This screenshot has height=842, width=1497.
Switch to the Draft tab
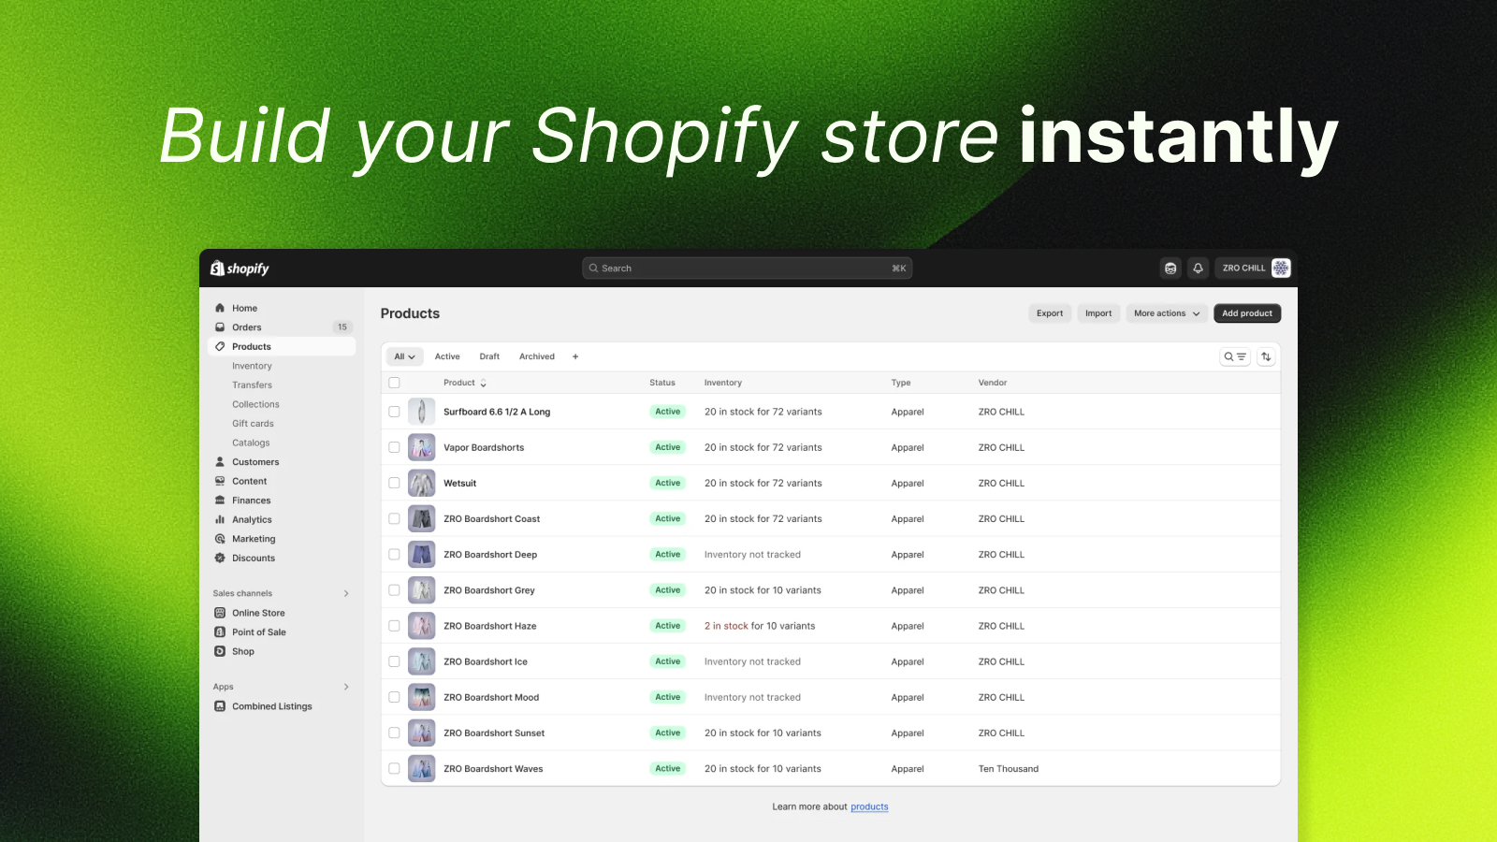point(489,356)
